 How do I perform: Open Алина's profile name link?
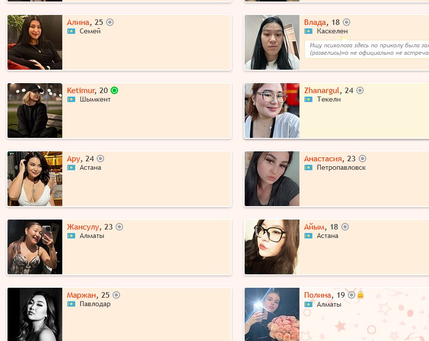(78, 22)
